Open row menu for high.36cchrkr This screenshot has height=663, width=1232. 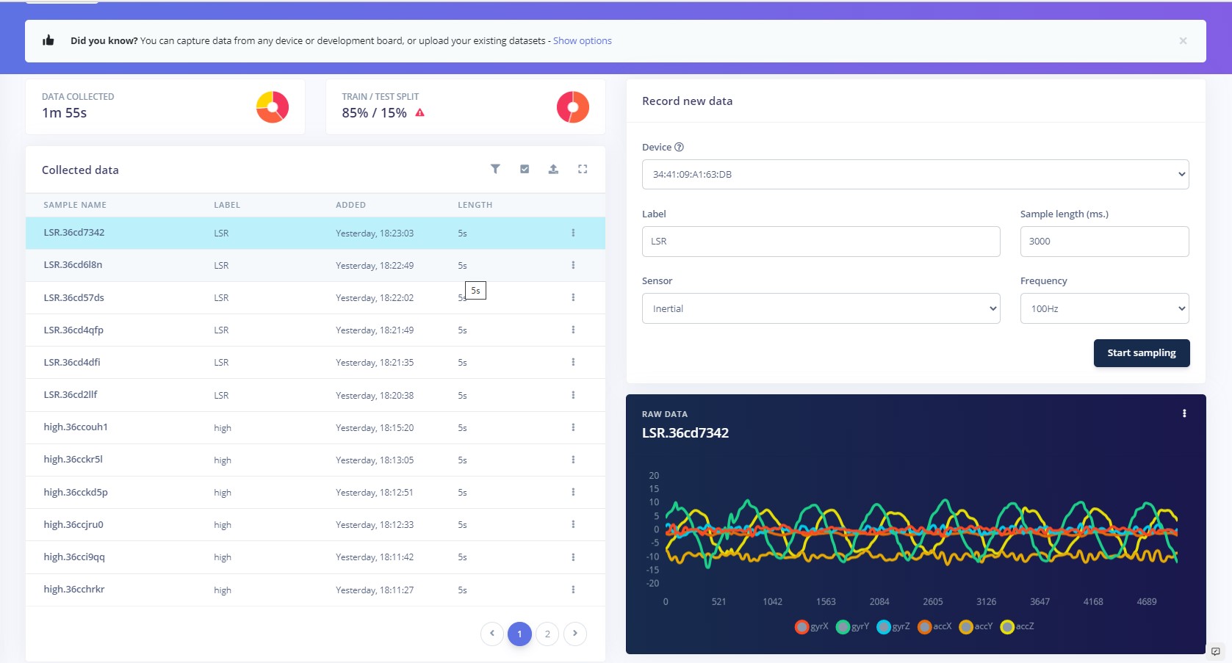573,590
